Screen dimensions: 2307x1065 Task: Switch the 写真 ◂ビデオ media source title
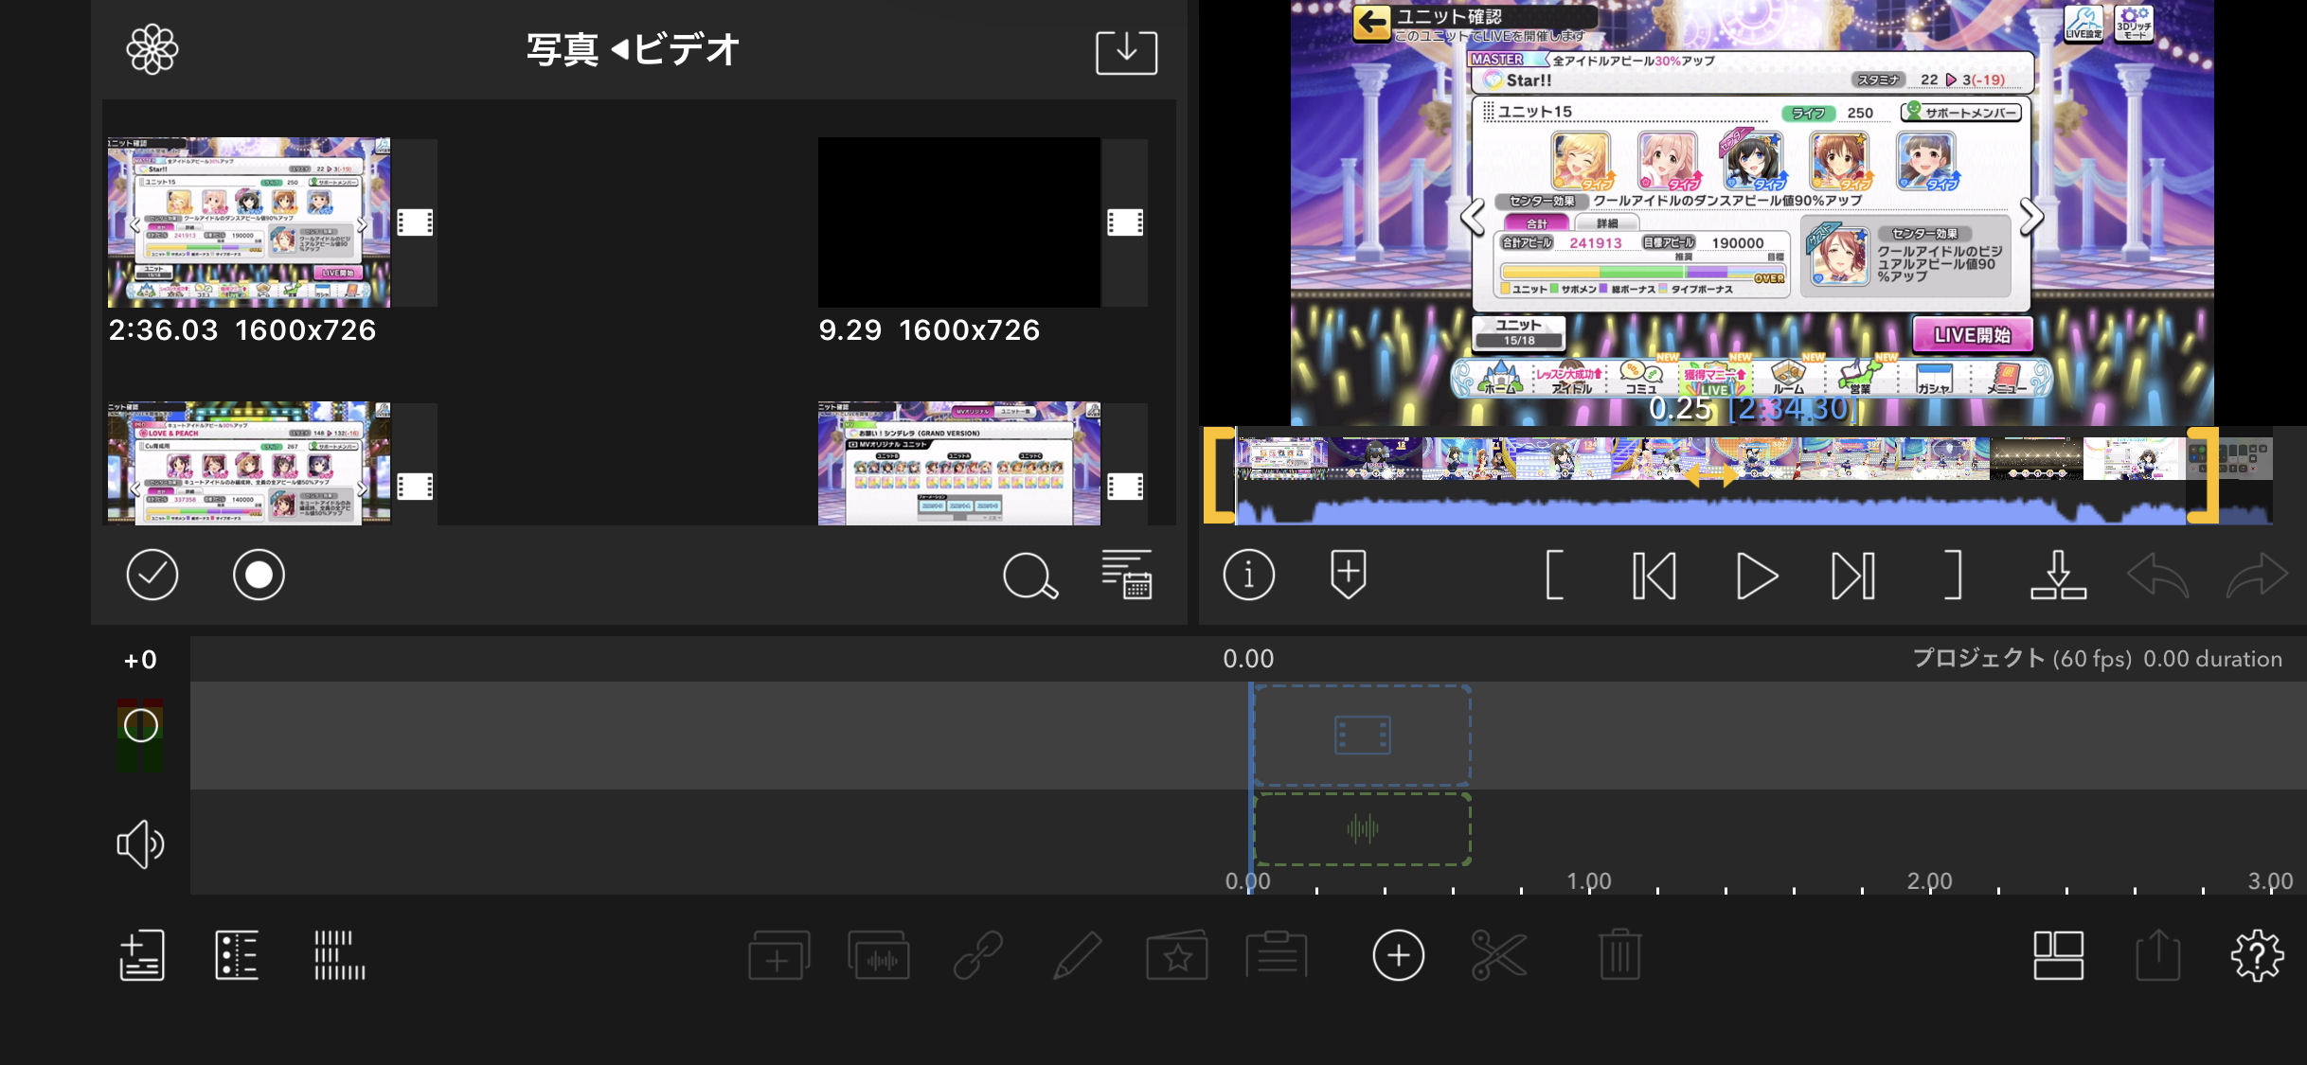[633, 49]
